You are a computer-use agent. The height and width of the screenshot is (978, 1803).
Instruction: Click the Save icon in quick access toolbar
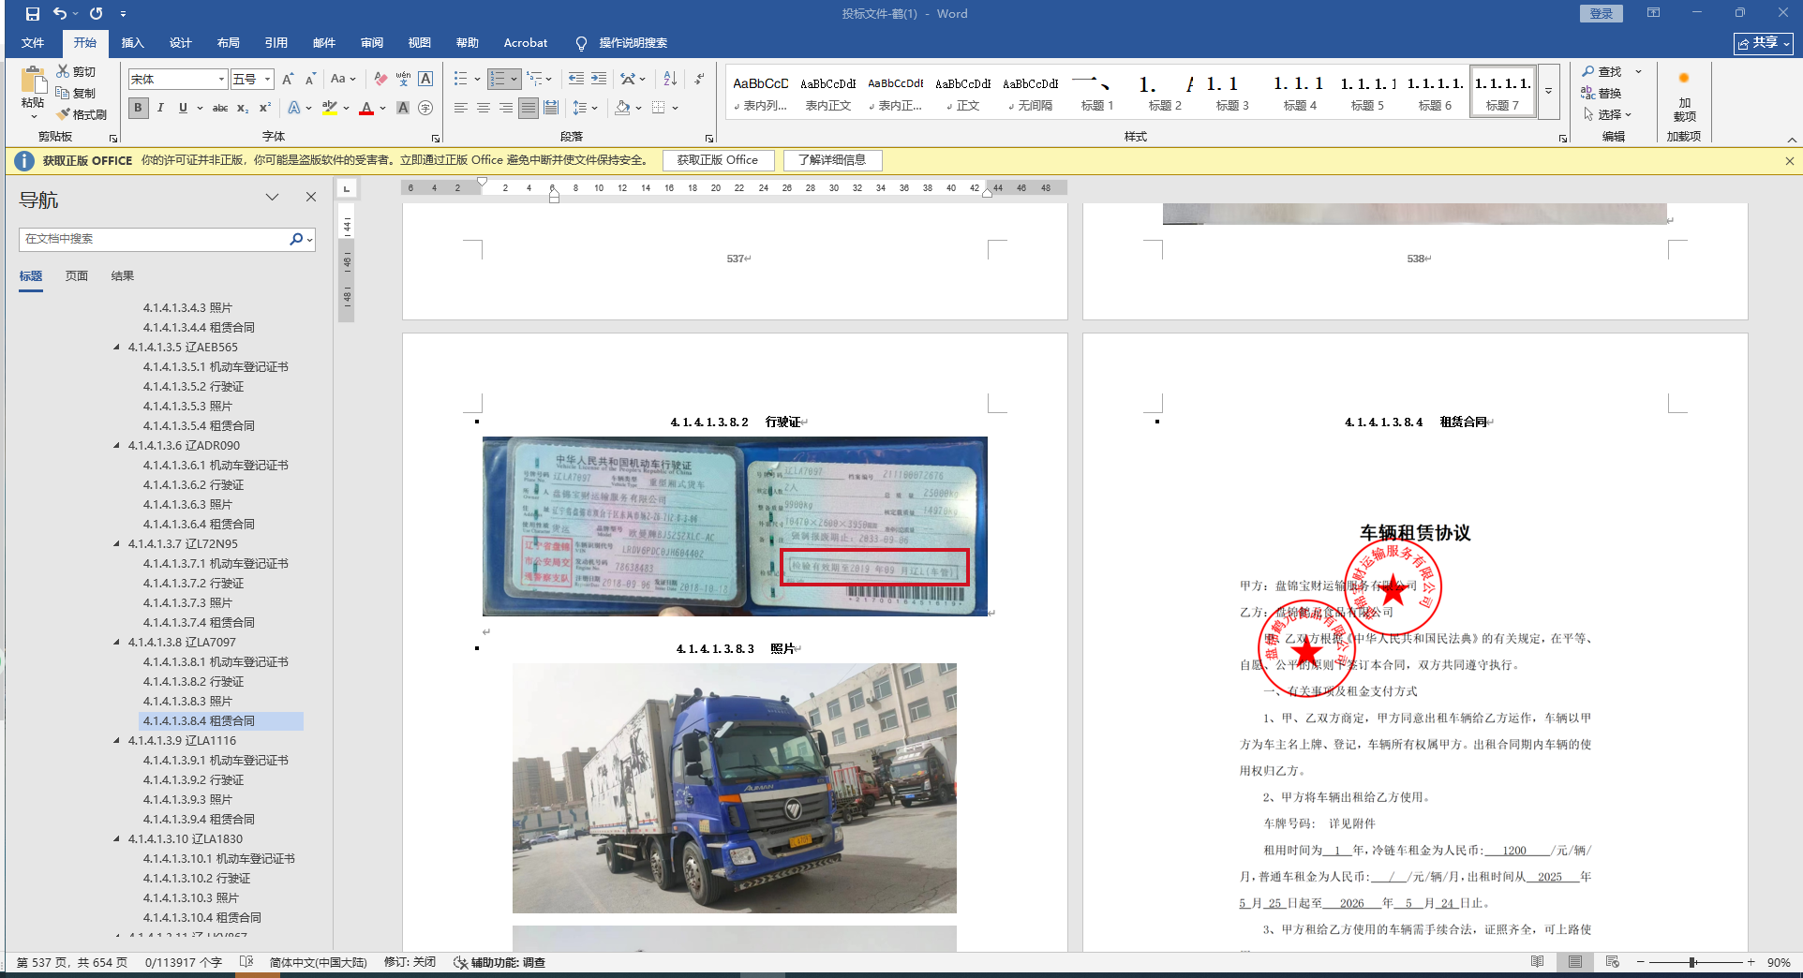(x=33, y=14)
